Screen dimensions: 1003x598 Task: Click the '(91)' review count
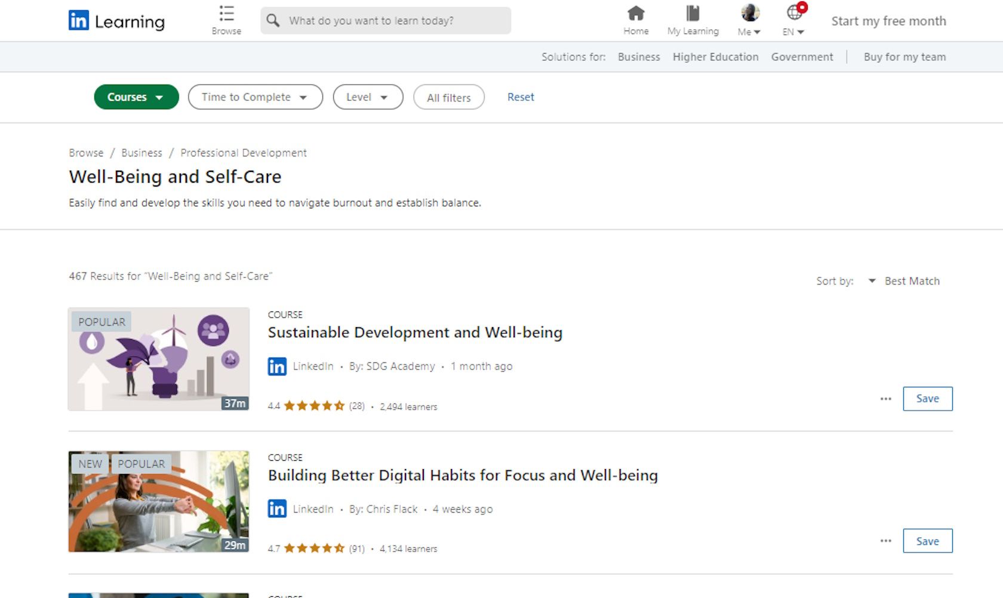click(357, 548)
